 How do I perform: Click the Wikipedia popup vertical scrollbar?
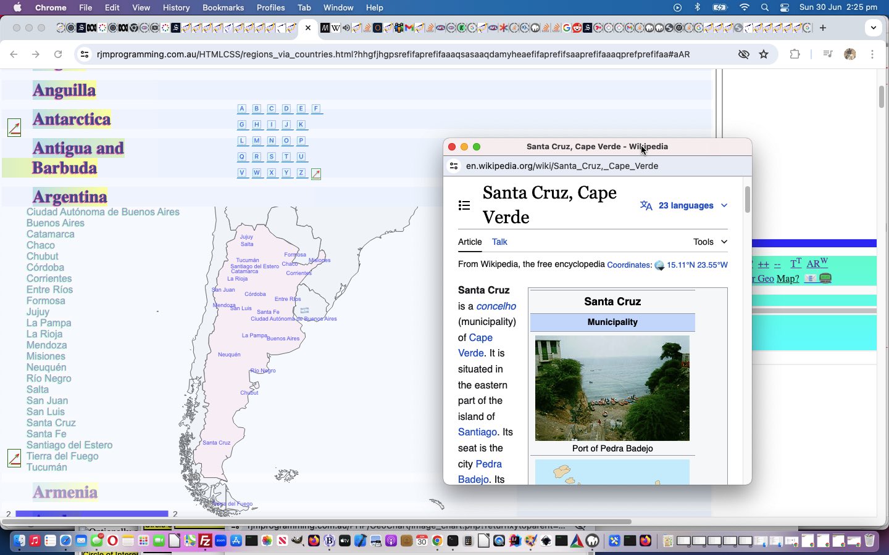(x=747, y=200)
